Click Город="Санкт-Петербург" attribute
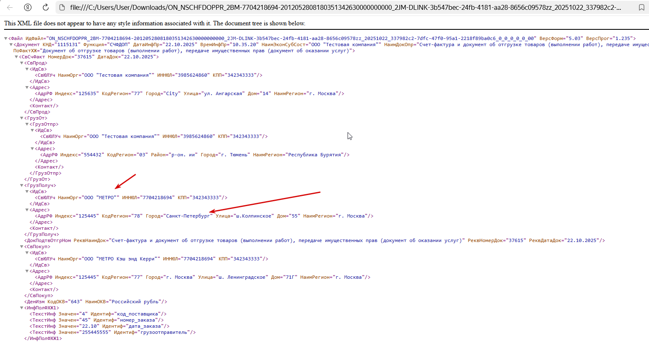 (x=179, y=216)
